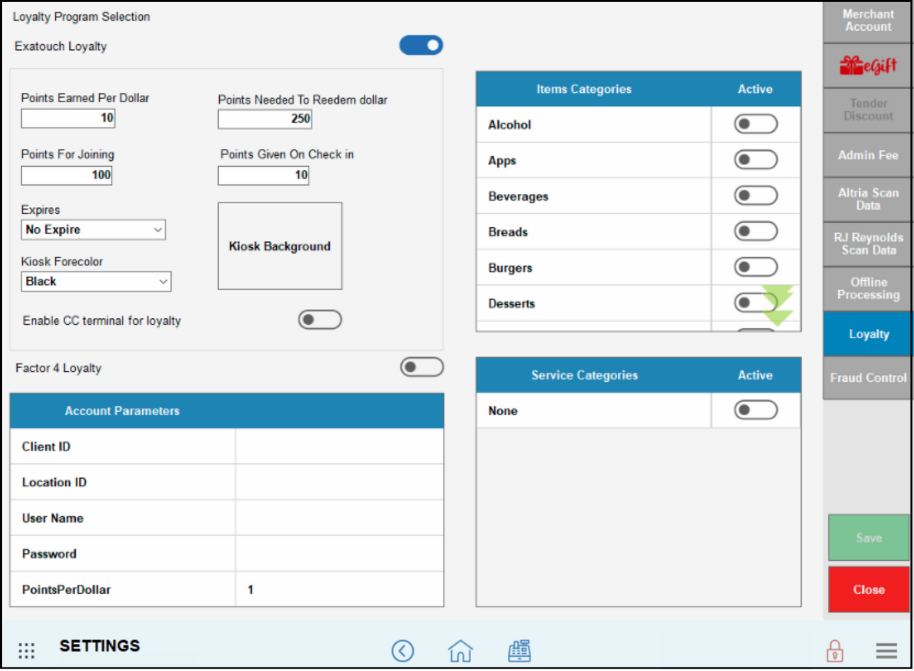This screenshot has height=671, width=914.
Task: Activate the Alcohol category toggle
Action: [x=756, y=124]
